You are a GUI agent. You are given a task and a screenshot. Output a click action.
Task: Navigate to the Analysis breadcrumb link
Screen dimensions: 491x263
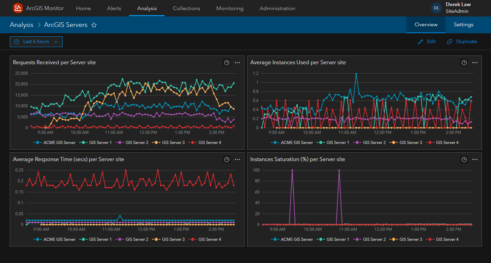click(x=22, y=25)
